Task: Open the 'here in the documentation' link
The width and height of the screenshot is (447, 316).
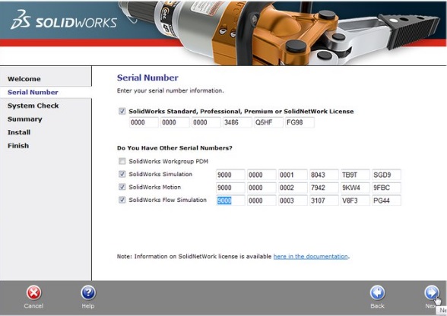Action: coord(310,257)
